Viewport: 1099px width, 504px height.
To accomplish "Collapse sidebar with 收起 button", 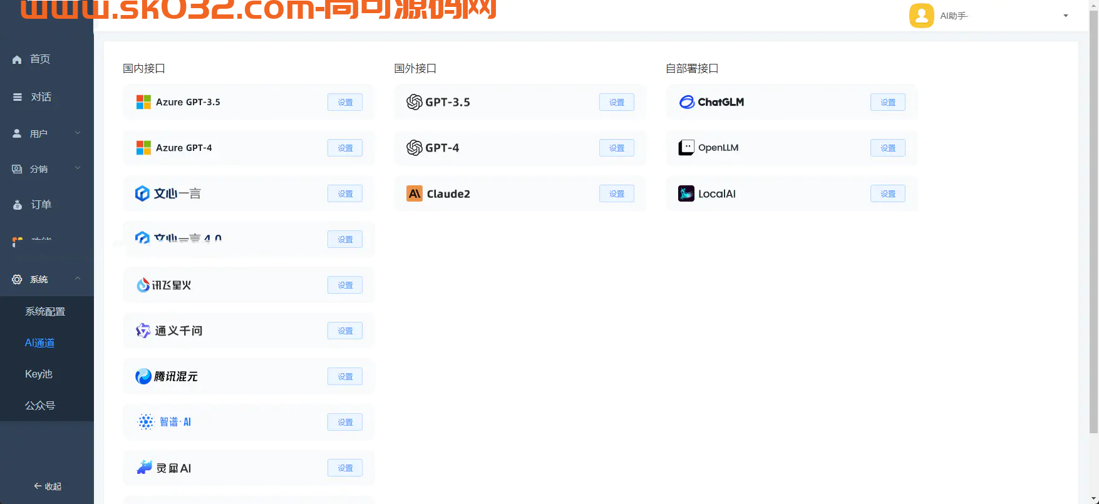I will point(47,486).
